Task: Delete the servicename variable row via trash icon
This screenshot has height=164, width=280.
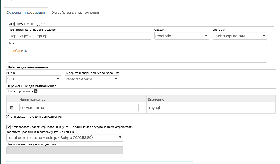Action: (12, 108)
